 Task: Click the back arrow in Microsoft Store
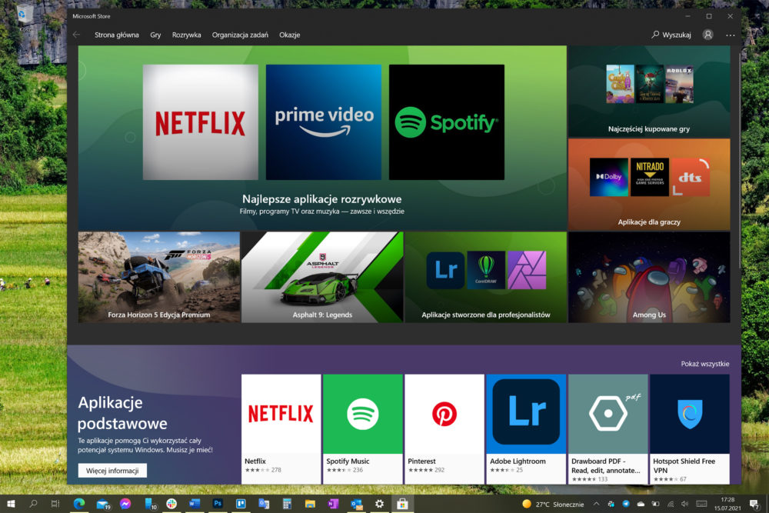(x=76, y=35)
